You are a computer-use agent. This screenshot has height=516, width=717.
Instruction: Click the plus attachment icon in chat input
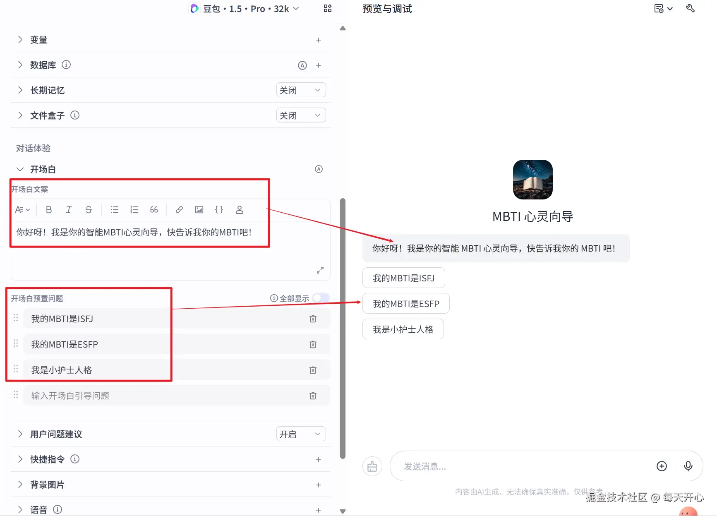pyautogui.click(x=662, y=466)
